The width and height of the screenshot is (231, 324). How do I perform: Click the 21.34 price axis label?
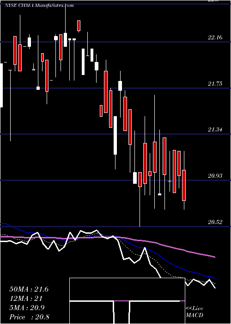pos(215,130)
